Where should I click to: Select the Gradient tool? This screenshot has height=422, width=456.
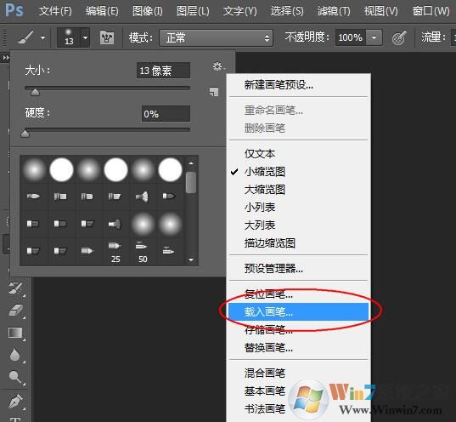point(15,333)
